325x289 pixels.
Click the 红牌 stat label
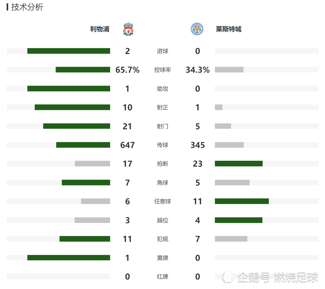click(163, 277)
